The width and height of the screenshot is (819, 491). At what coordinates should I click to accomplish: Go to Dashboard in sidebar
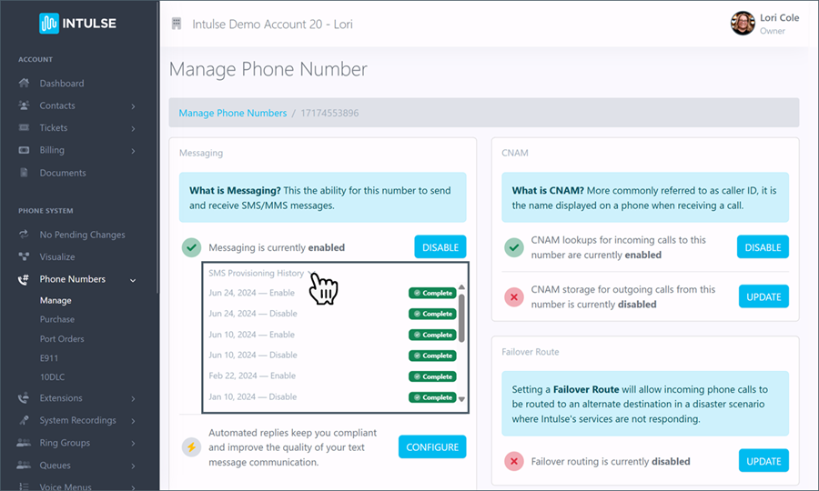[x=62, y=84]
